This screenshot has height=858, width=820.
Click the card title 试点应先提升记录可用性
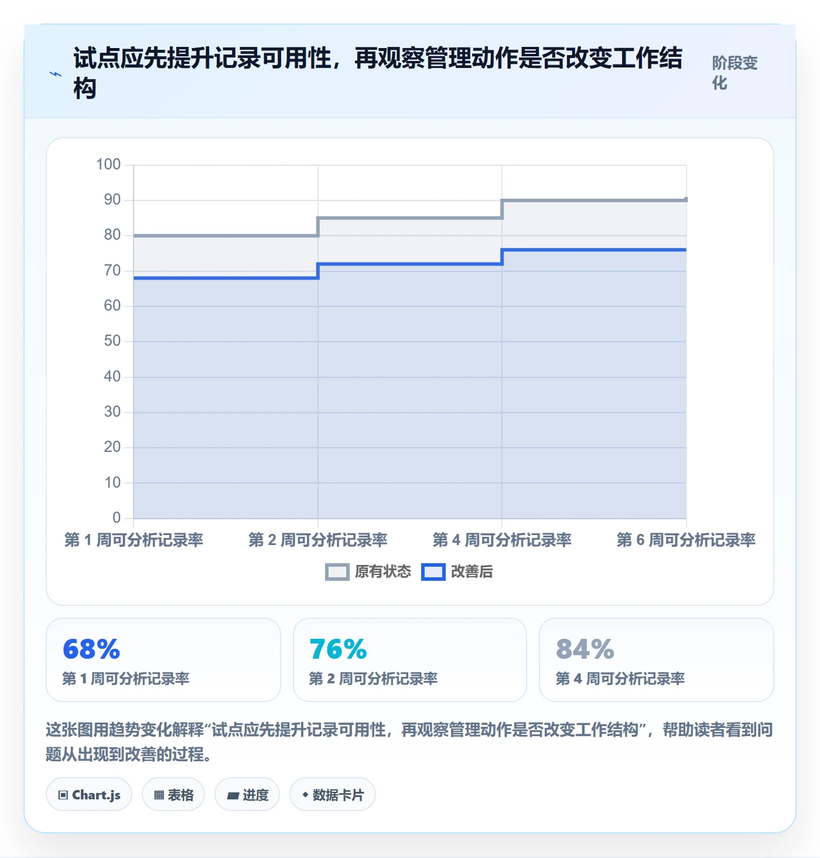pyautogui.click(x=378, y=73)
